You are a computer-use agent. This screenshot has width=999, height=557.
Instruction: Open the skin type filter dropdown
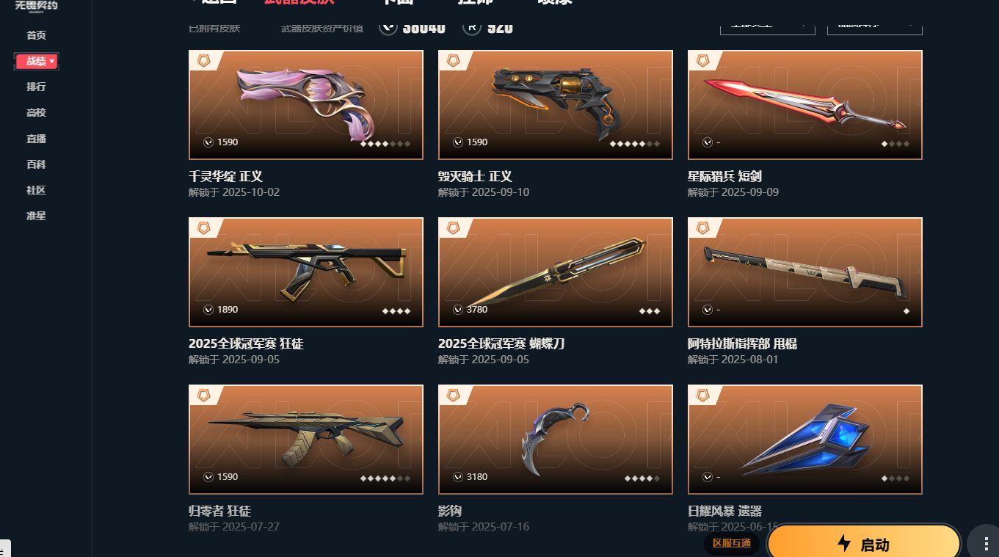[x=768, y=26]
